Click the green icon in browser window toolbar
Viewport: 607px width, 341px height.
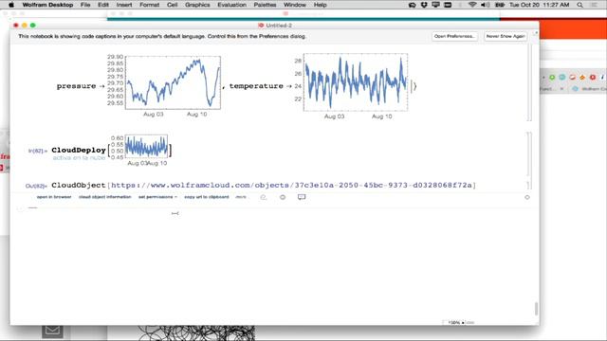[552, 78]
